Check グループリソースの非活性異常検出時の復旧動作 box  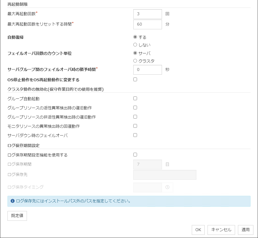tap(135, 117)
